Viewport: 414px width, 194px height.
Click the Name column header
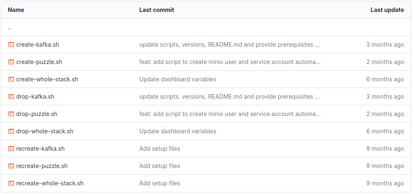16,10
